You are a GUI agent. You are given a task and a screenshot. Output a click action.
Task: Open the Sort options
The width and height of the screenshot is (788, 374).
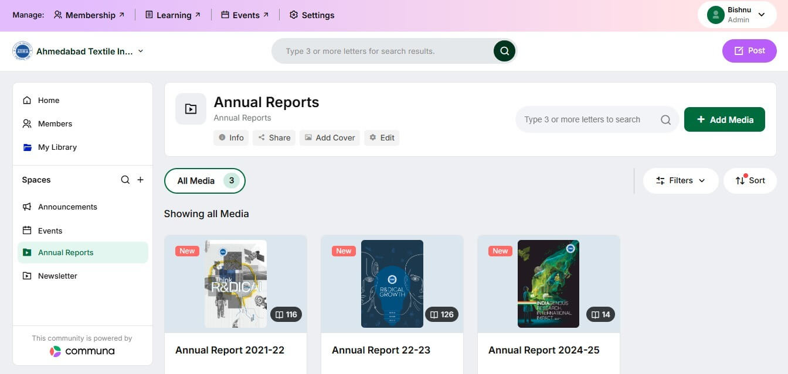[750, 180]
